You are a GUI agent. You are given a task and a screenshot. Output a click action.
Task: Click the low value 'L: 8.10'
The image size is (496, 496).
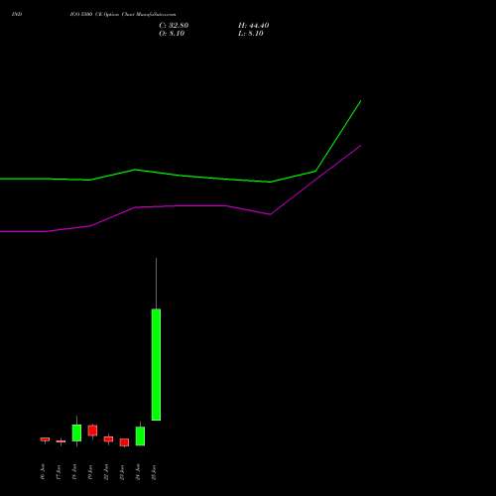[x=251, y=34]
